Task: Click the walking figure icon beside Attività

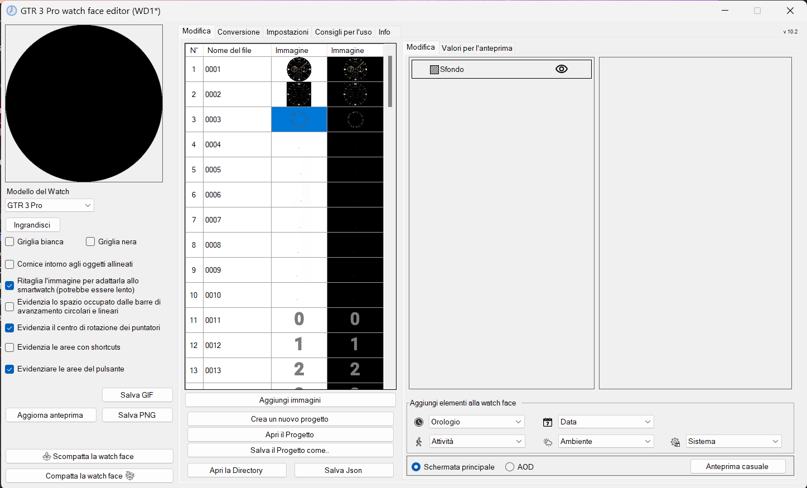Action: point(419,442)
